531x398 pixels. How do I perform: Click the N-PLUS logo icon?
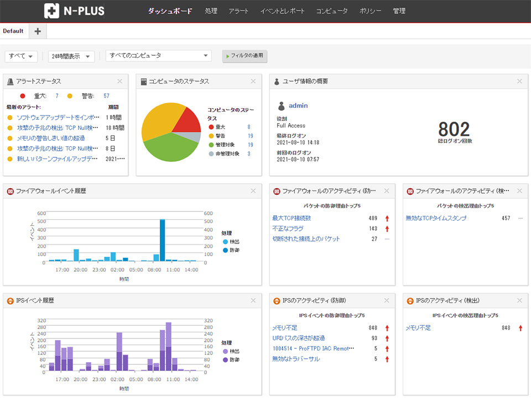[51, 11]
